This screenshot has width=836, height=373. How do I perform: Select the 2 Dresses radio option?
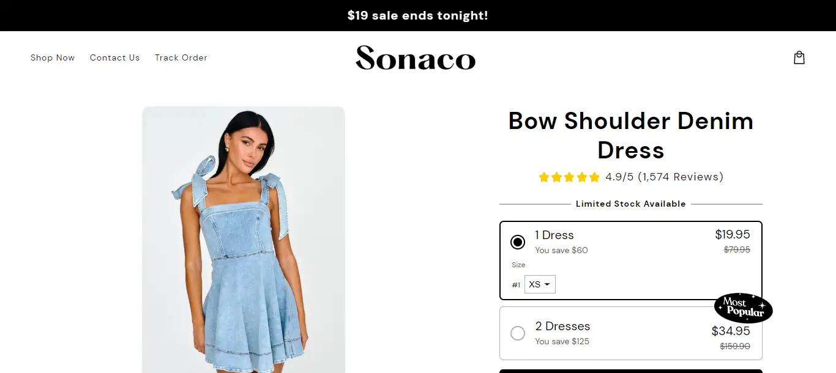click(x=518, y=333)
